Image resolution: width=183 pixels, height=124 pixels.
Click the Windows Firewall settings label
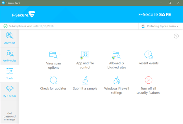pos(117,90)
